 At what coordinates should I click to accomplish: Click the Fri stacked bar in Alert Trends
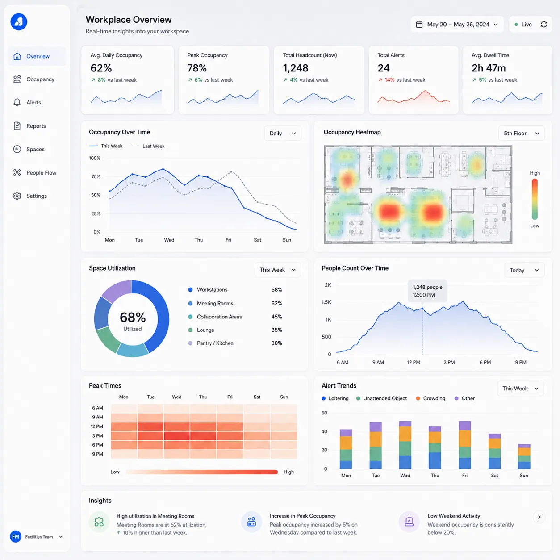point(465,445)
